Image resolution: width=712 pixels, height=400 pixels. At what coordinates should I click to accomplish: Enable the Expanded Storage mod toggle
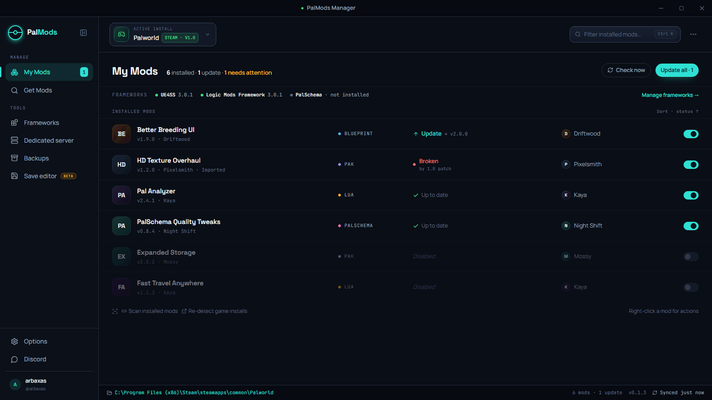click(x=691, y=256)
